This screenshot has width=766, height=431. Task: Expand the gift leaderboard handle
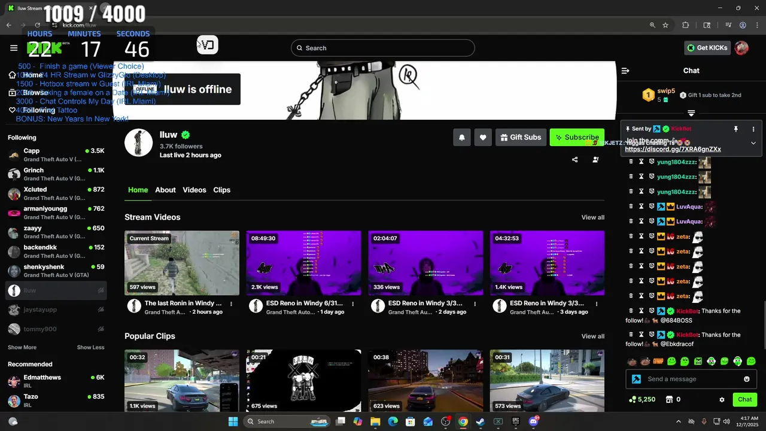691,113
